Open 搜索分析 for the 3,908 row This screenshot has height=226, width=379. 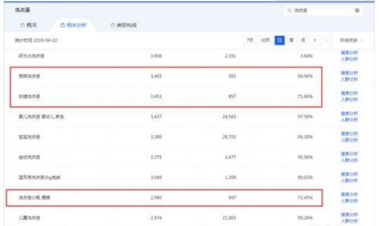tap(349, 53)
